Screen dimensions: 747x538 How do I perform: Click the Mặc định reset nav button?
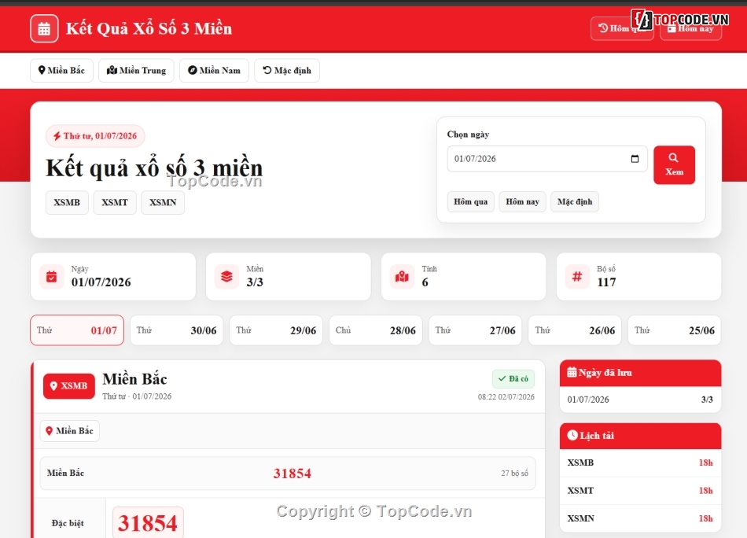click(287, 71)
